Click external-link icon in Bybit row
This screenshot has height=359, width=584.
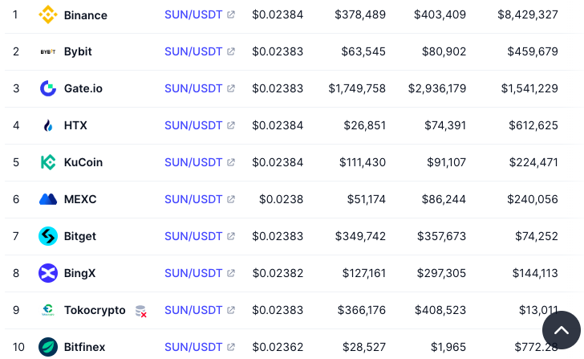point(231,51)
